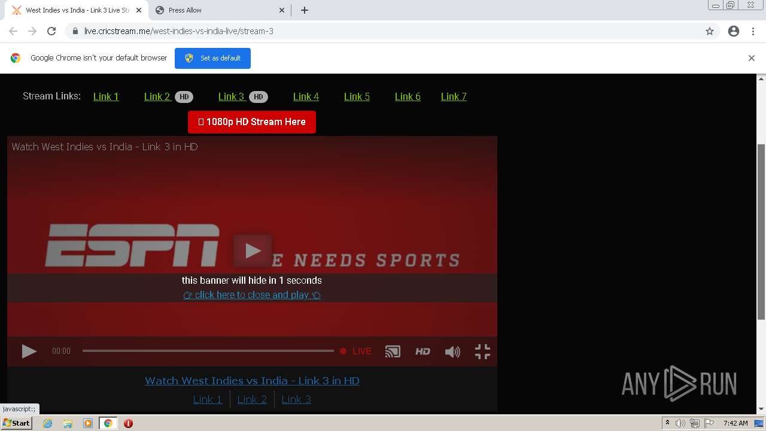Image resolution: width=766 pixels, height=431 pixels.
Task: Reload the cricstream page
Action: pos(51,31)
